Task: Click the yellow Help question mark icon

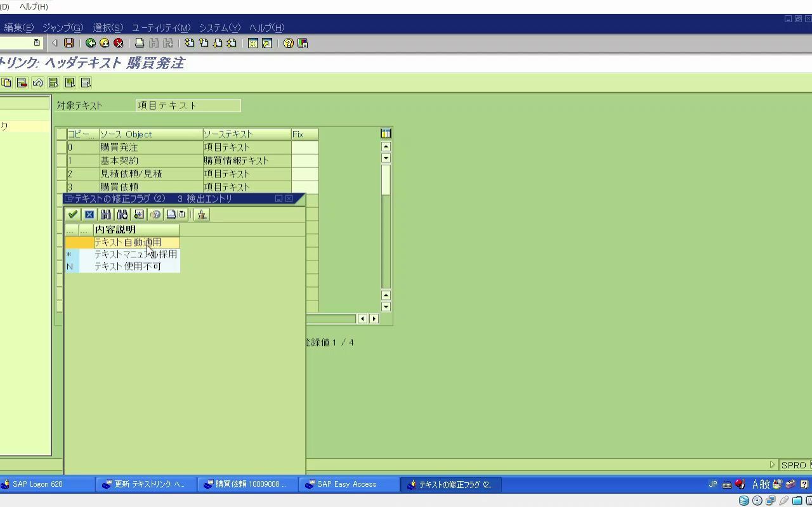Action: [x=289, y=43]
